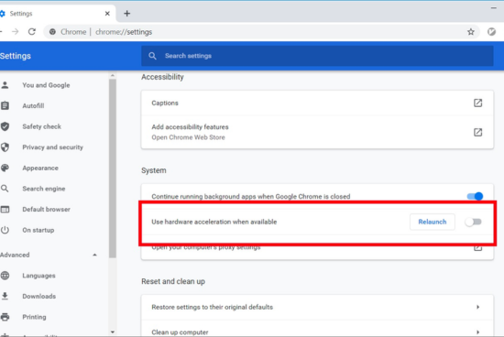
Task: Click the forward navigation arrow
Action: click(x=15, y=31)
